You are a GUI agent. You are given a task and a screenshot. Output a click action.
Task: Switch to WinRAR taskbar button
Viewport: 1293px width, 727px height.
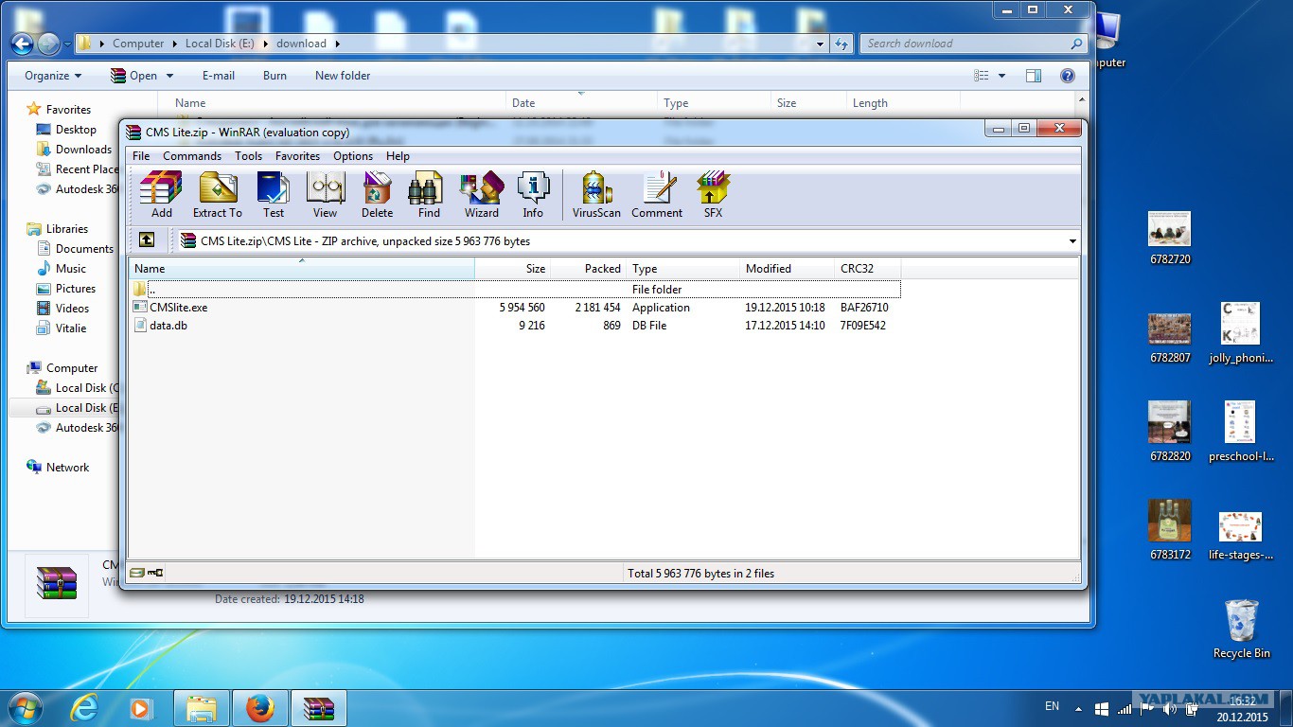(318, 707)
